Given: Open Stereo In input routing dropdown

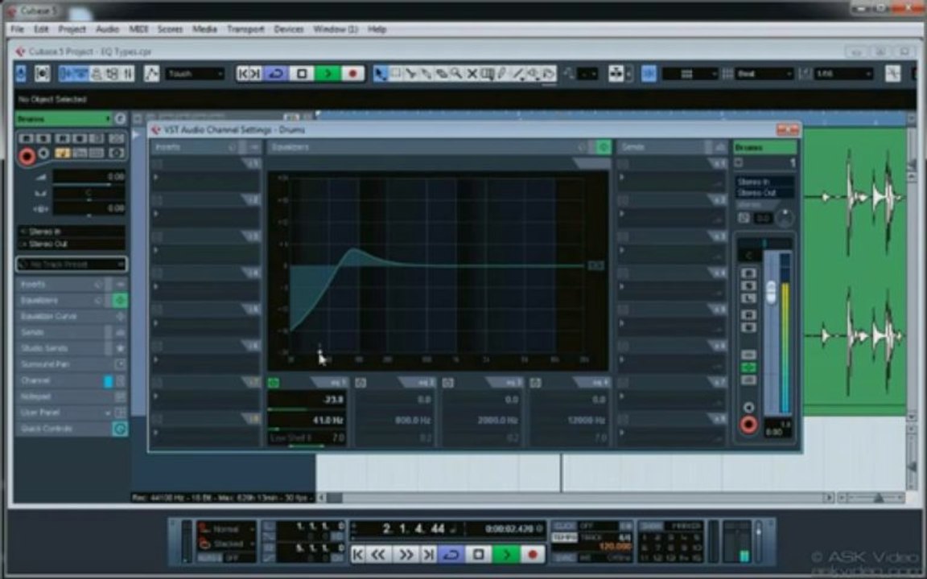Looking at the screenshot, I should tap(71, 232).
